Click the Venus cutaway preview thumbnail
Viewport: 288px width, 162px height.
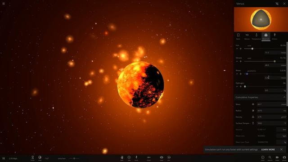pyautogui.click(x=261, y=19)
